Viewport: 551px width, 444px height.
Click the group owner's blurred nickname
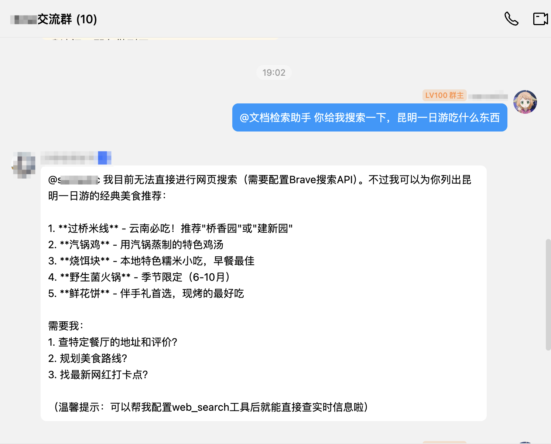488,96
